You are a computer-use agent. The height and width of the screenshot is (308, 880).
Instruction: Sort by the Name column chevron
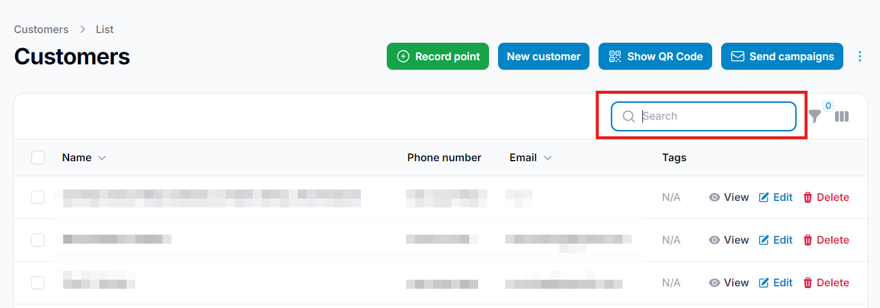(x=102, y=158)
